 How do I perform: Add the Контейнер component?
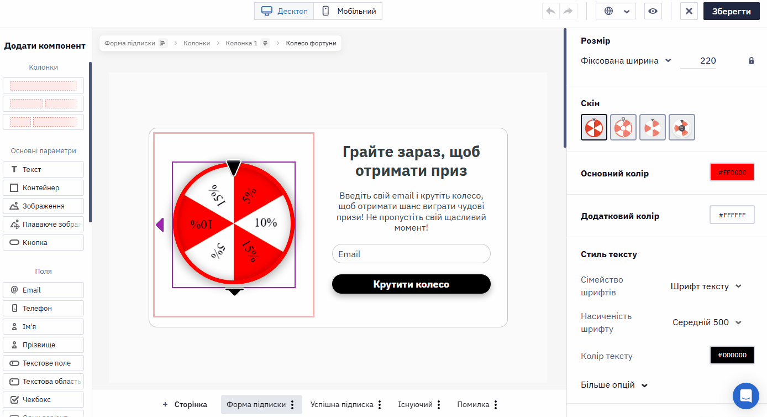tap(44, 188)
